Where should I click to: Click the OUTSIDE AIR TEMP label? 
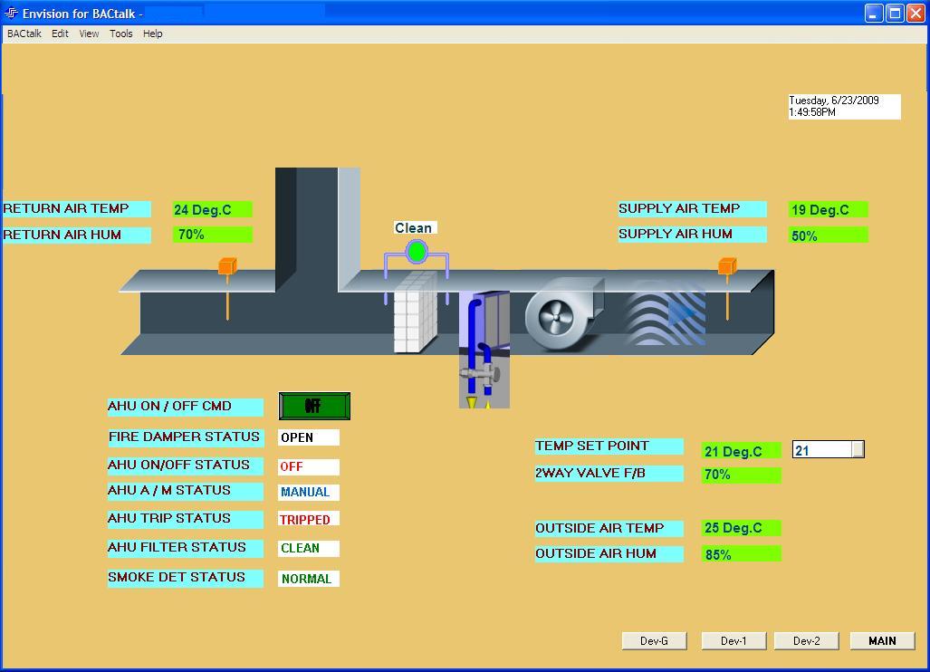point(609,529)
